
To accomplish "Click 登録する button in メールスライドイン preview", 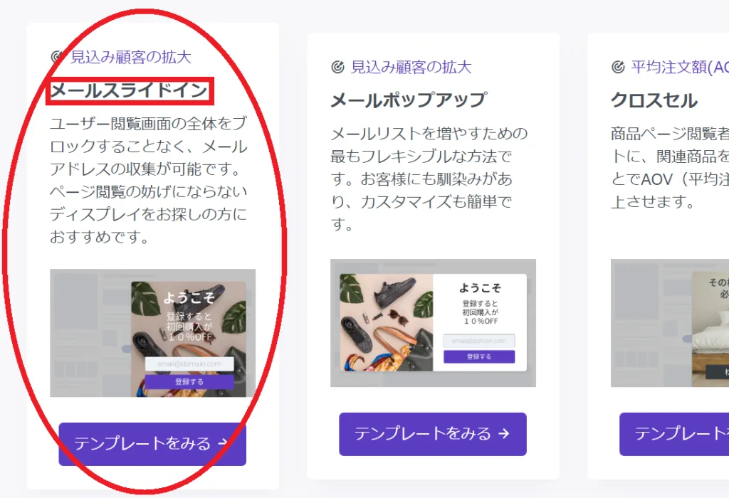I will click(x=189, y=382).
